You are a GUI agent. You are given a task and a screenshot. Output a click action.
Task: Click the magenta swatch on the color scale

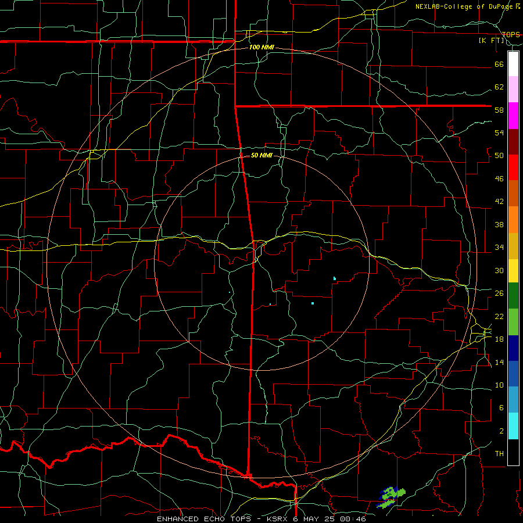(513, 116)
